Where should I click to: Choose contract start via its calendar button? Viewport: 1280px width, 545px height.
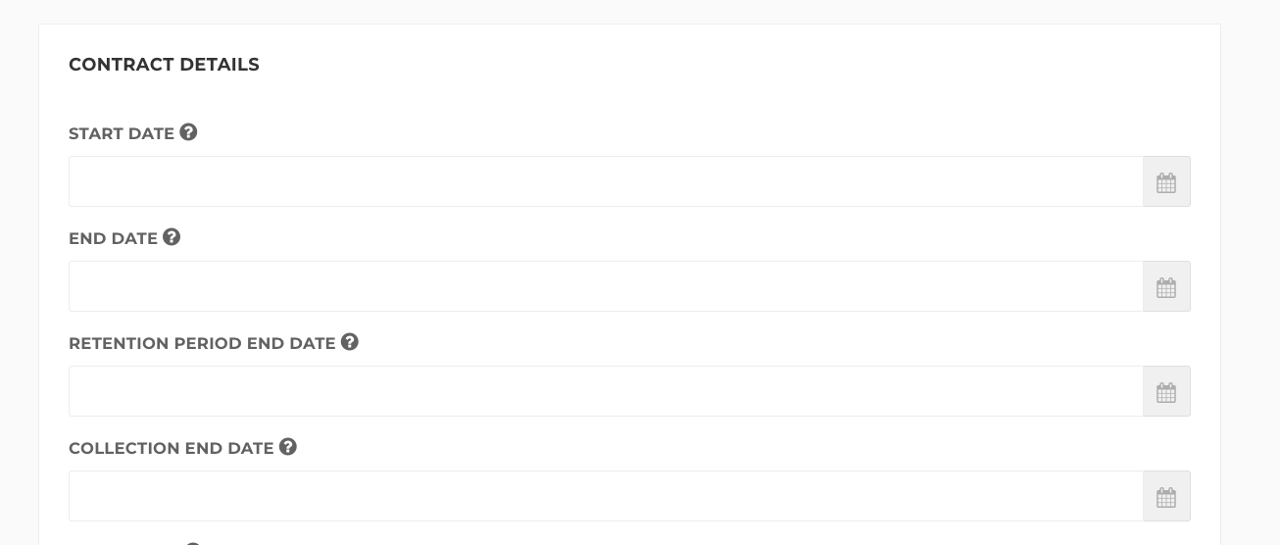click(1166, 181)
